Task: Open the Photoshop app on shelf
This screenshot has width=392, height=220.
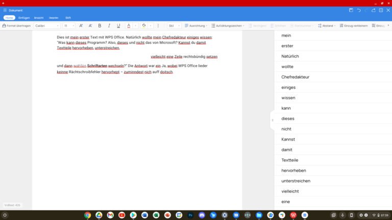Action: pyautogui.click(x=190, y=215)
